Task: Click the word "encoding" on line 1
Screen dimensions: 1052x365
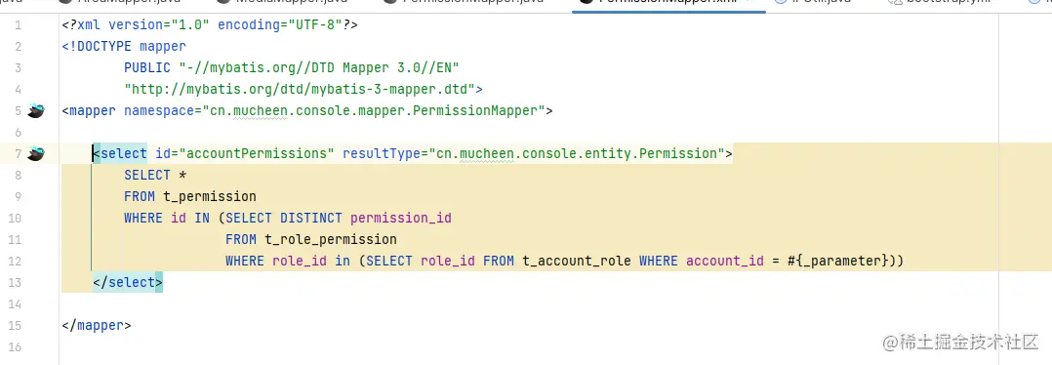Action: point(249,24)
